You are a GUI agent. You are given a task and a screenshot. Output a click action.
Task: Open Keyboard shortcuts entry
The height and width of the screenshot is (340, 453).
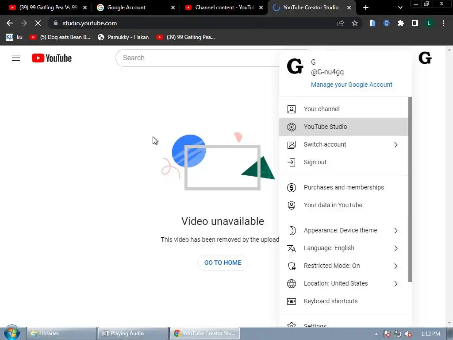[x=343, y=301]
